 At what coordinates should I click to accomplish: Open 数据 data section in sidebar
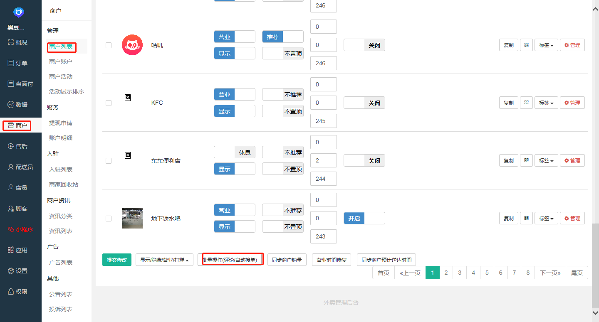click(x=18, y=105)
